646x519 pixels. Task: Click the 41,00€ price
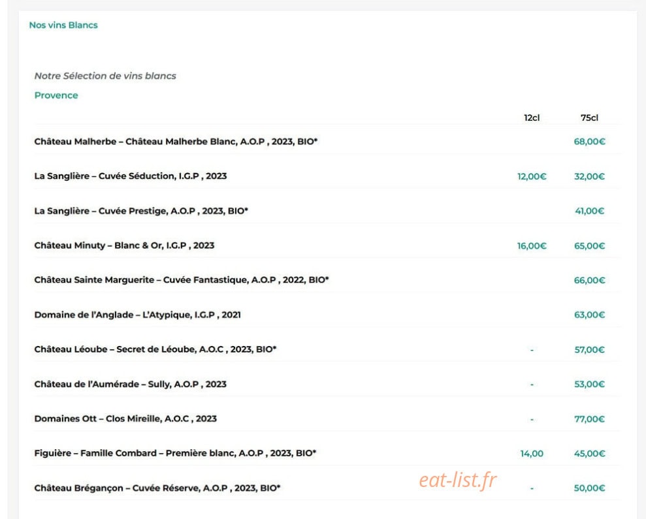[589, 212]
